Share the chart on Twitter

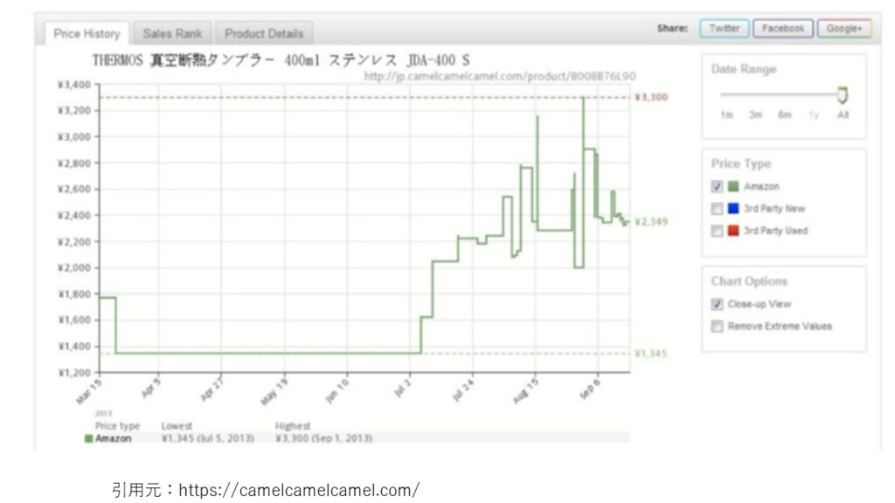click(x=724, y=28)
